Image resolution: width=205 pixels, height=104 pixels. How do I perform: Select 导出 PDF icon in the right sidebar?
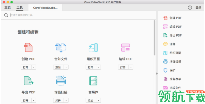[x=165, y=35]
